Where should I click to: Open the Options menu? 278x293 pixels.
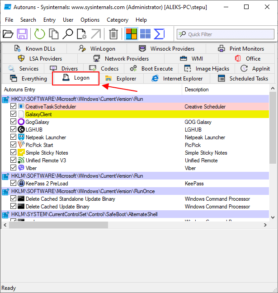[90, 20]
